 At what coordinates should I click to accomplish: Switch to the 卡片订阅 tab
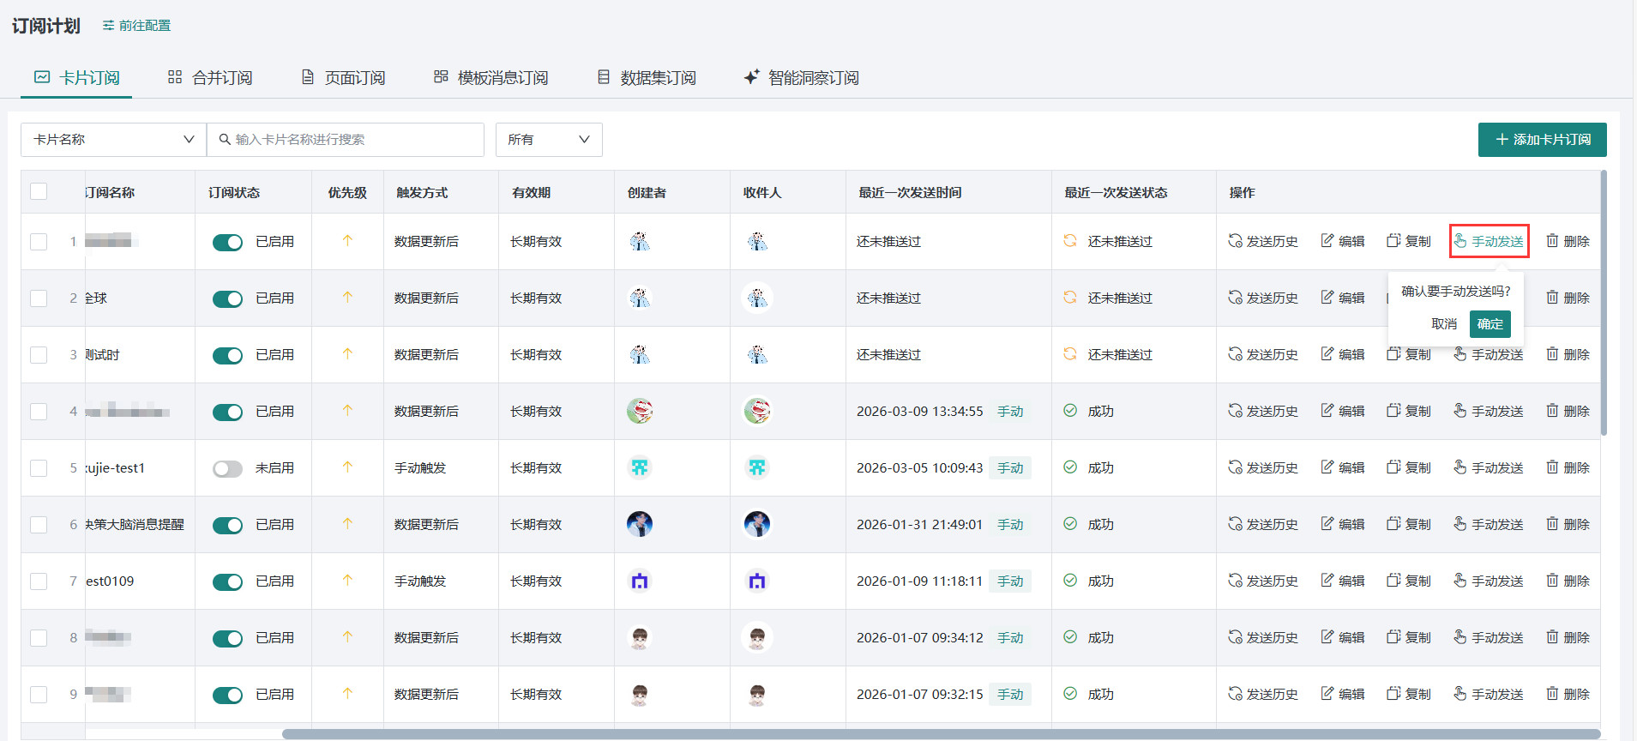[76, 78]
